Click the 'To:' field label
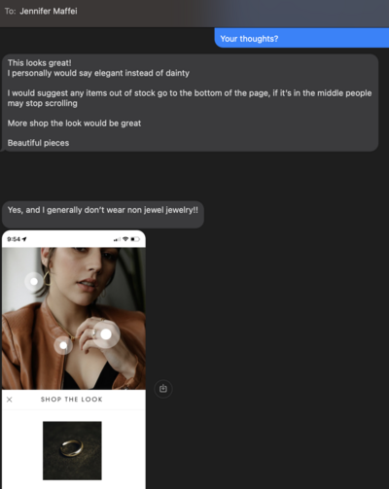 tap(11, 11)
